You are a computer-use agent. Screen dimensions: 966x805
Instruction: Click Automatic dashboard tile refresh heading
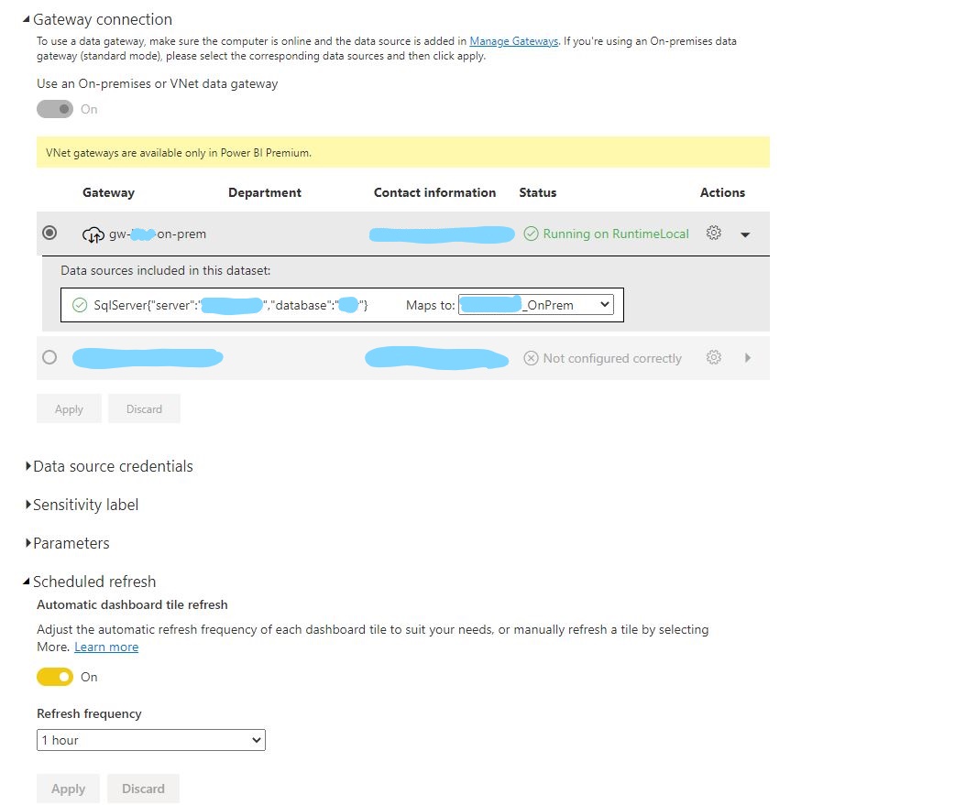133,604
